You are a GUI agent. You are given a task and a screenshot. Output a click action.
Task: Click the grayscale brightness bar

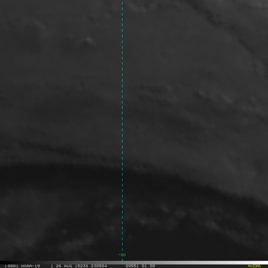point(134,263)
